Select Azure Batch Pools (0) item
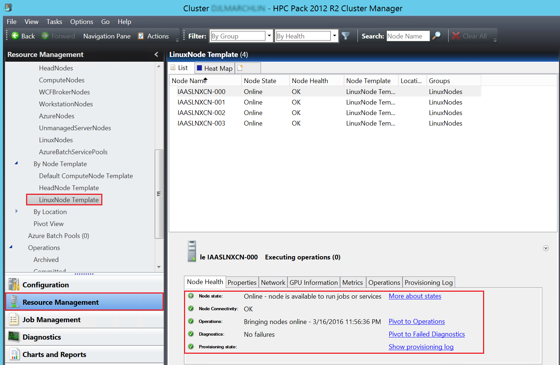 pyautogui.click(x=58, y=236)
